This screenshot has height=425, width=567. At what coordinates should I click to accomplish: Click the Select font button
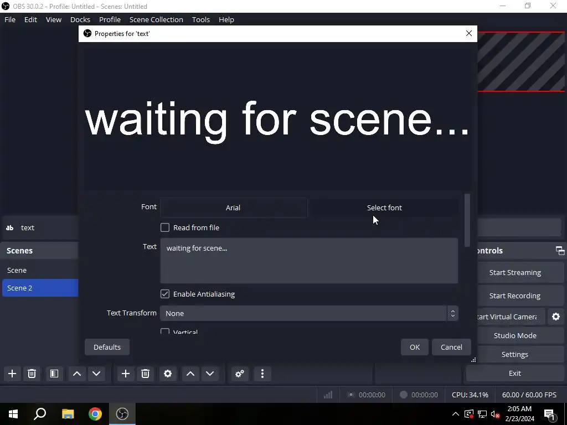384,208
